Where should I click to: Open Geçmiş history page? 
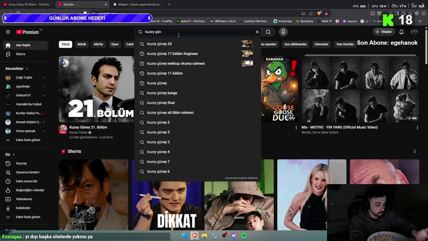tap(25, 163)
